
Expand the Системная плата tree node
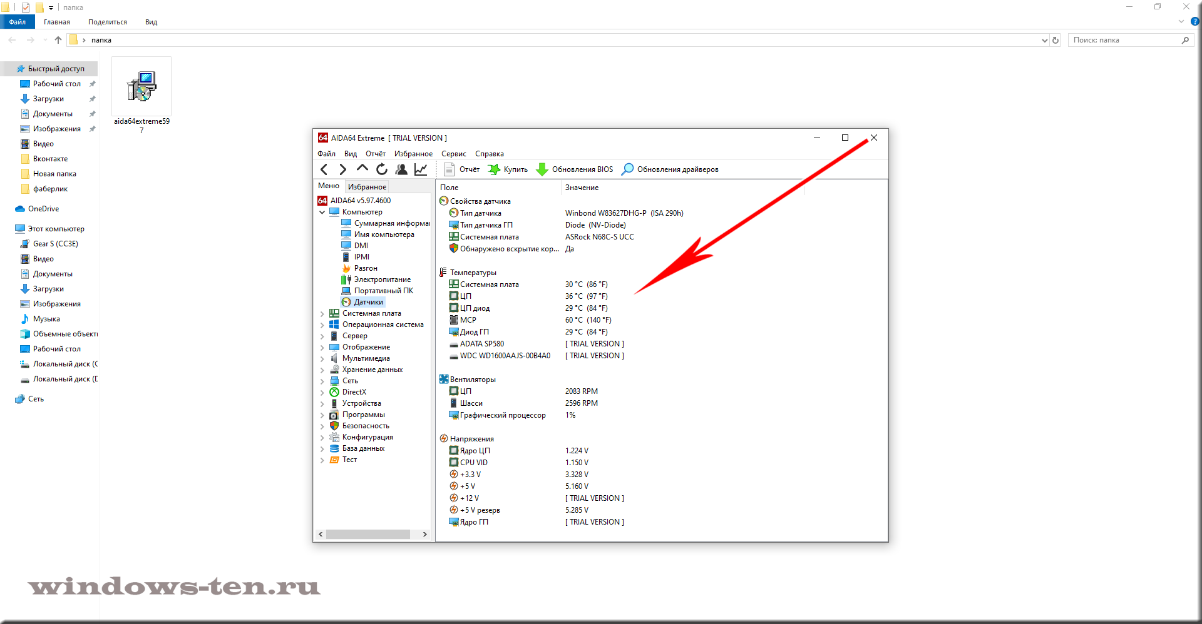(322, 314)
